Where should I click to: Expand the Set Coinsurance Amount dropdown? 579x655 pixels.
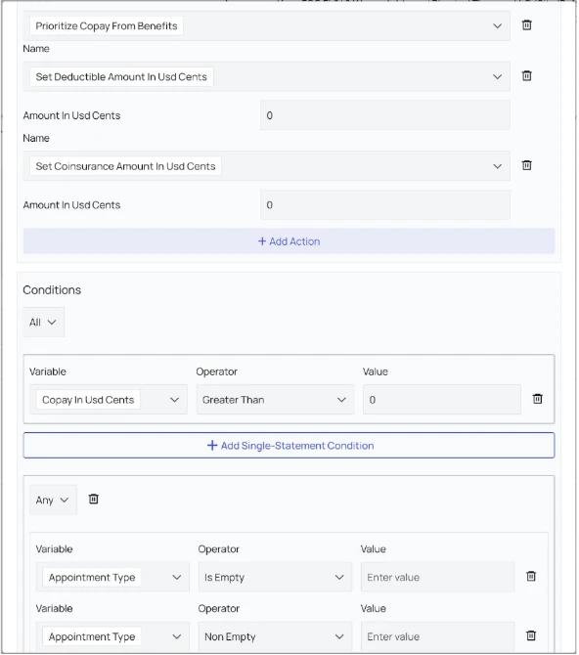point(266,166)
